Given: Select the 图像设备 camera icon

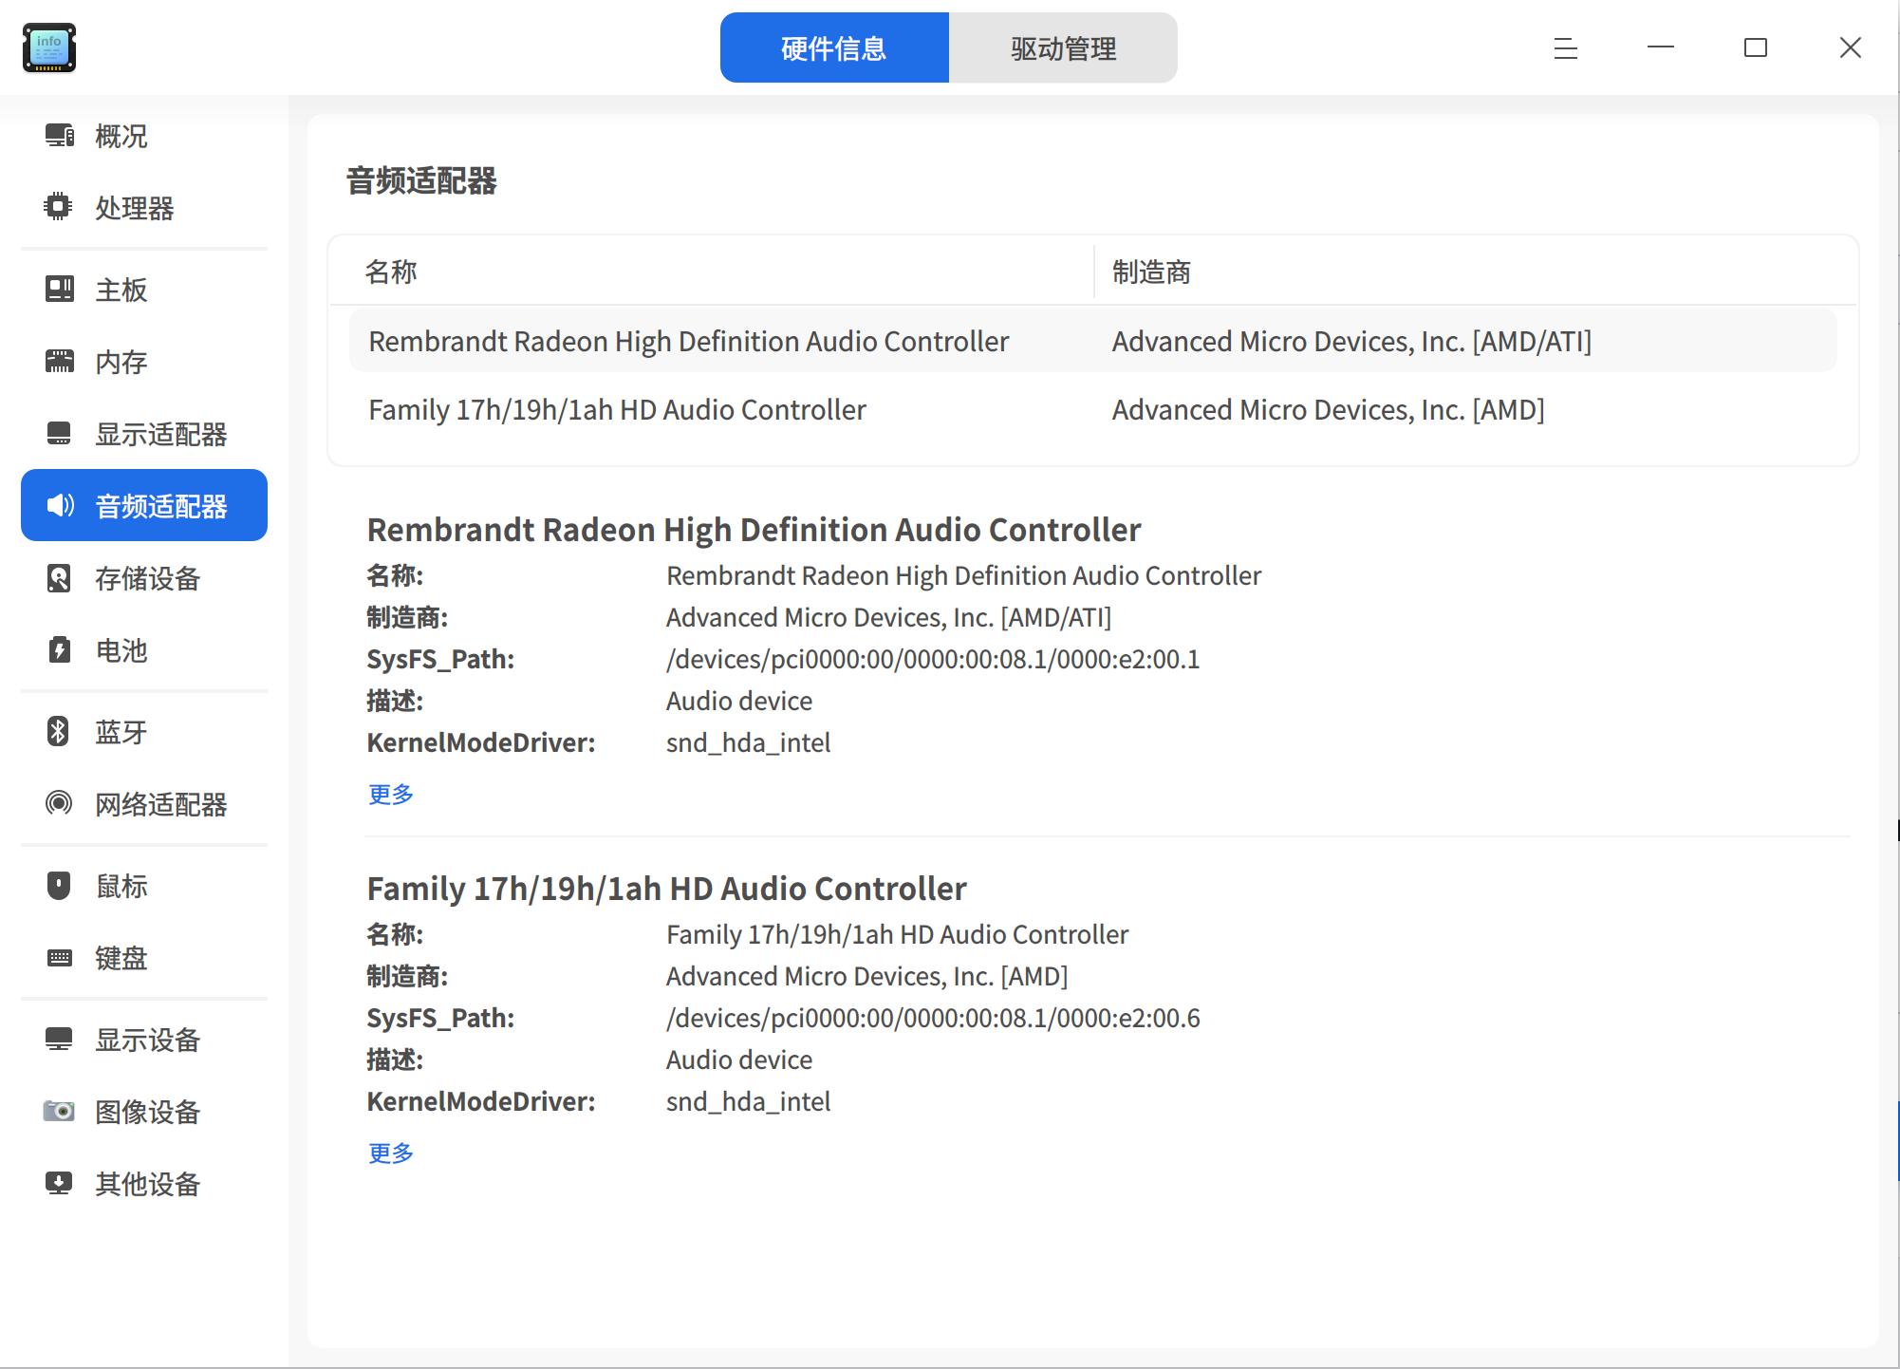Looking at the screenshot, I should tap(59, 1111).
